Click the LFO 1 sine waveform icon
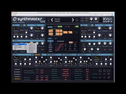 (x=16, y=57)
